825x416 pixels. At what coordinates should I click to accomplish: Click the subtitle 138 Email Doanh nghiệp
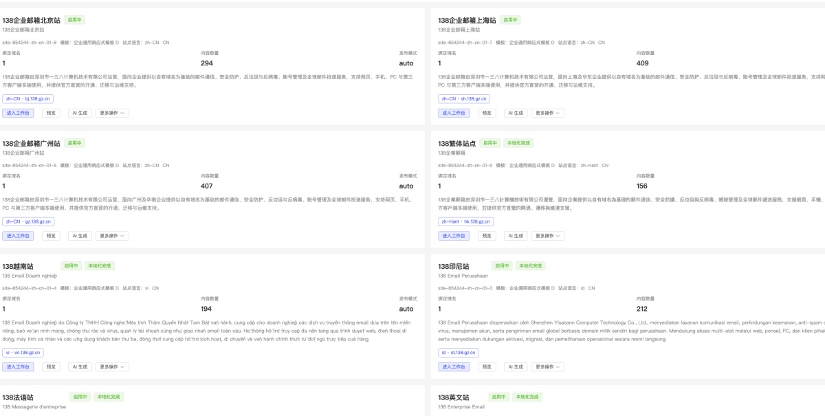(30, 276)
